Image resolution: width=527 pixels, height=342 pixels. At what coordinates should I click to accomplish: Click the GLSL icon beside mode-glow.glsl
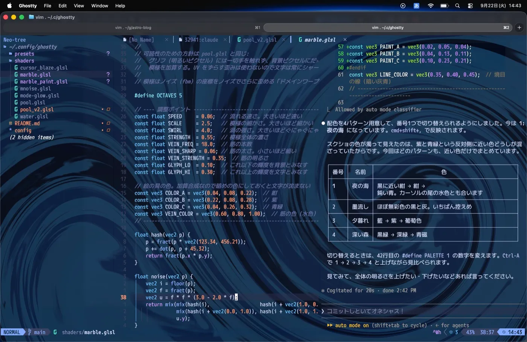16,96
